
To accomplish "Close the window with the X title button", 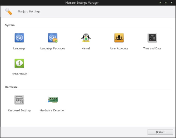I will [171, 3].
